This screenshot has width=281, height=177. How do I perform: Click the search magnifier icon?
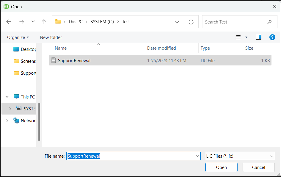[x=270, y=22]
